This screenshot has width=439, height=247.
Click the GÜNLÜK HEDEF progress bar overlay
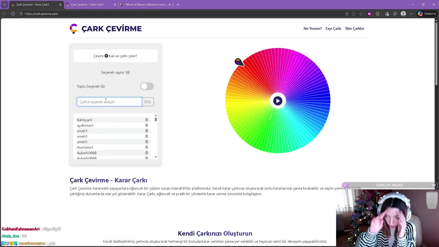[389, 185]
